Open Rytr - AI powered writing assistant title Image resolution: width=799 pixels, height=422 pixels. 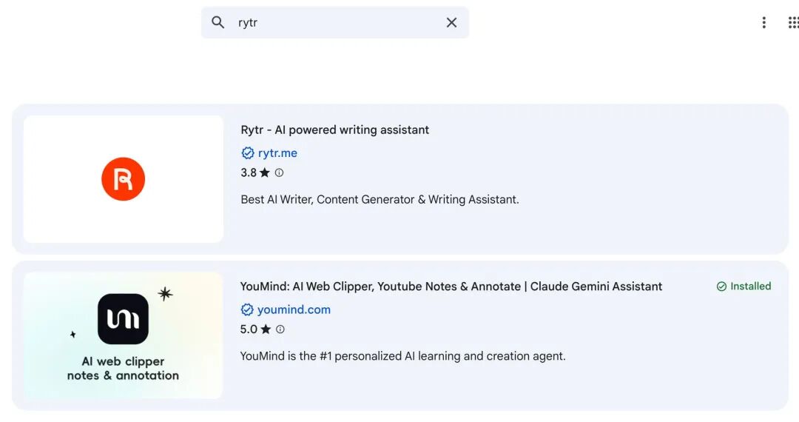click(334, 130)
